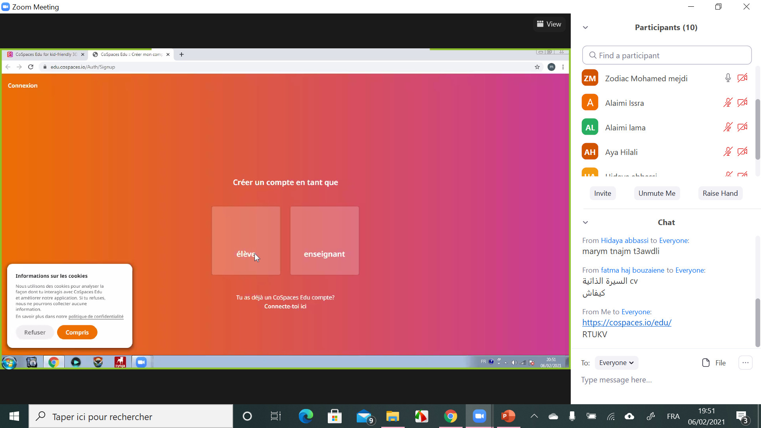Click Connexion in the shared page

(23, 86)
